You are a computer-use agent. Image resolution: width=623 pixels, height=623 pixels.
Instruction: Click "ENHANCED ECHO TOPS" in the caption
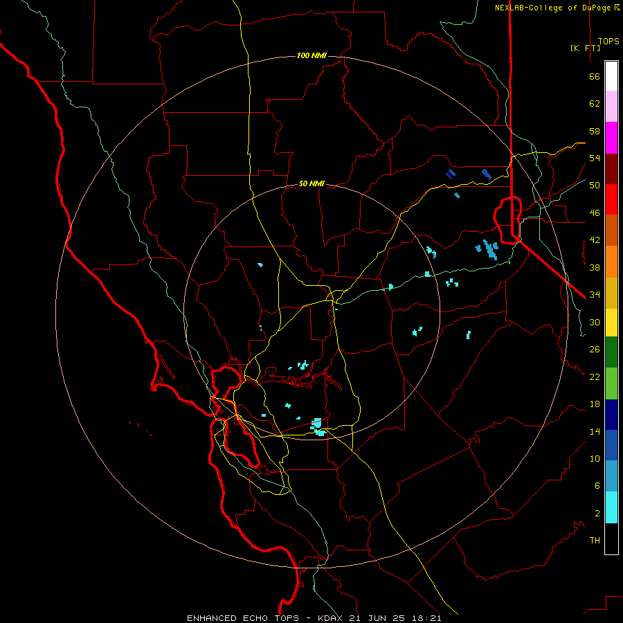(243, 618)
